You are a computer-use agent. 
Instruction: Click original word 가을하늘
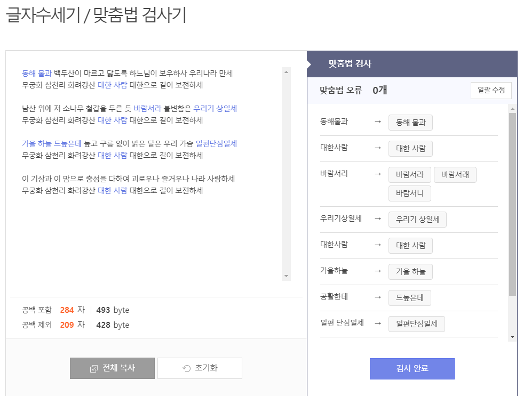point(334,271)
